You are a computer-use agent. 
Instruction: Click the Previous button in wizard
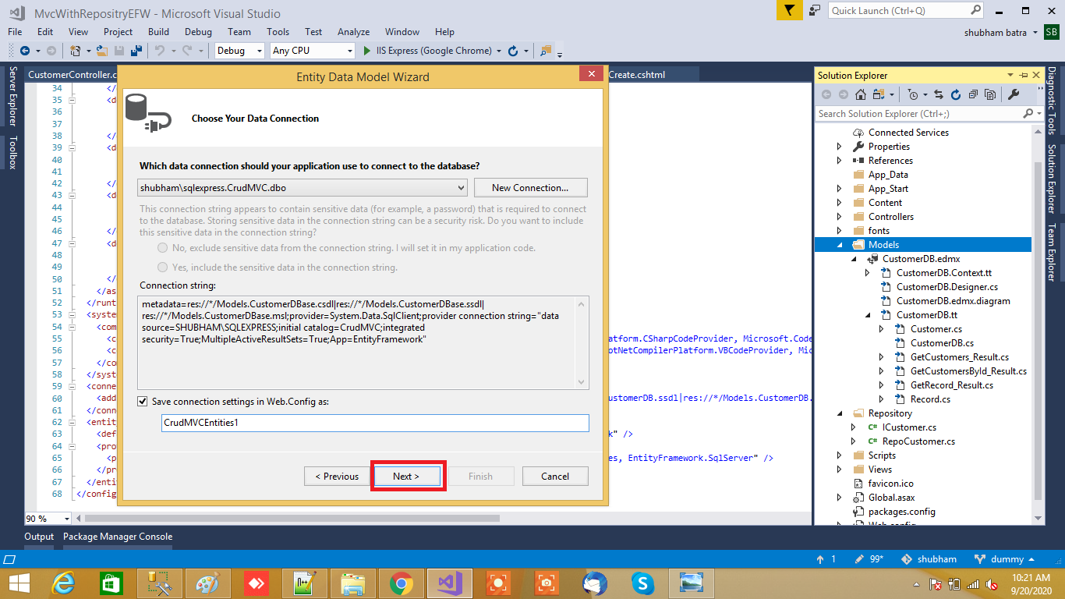coord(337,477)
